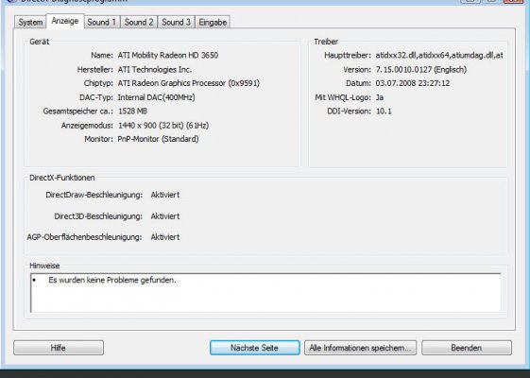Click the Haupttreiber driver file list text

tap(439, 55)
